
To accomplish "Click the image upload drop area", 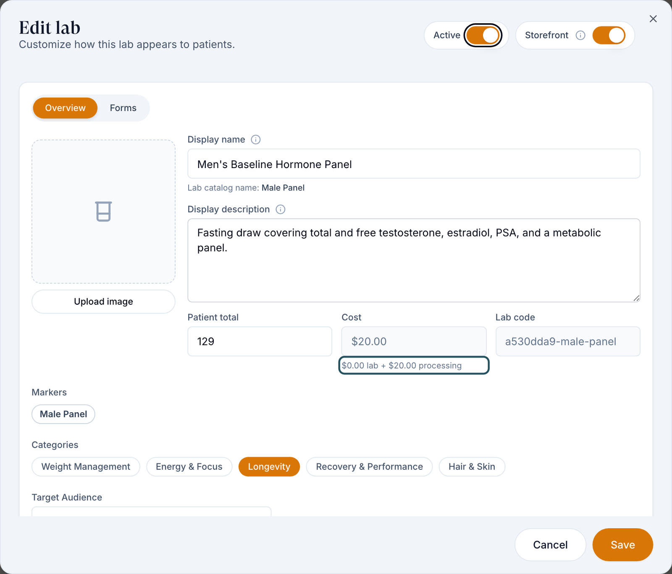I will coord(103,211).
